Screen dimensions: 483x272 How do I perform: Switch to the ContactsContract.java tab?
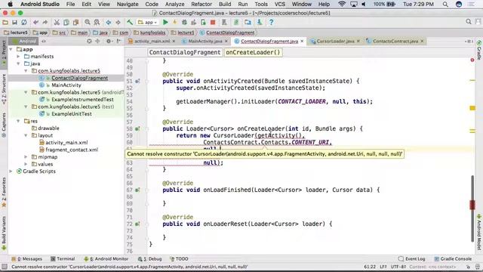395,41
